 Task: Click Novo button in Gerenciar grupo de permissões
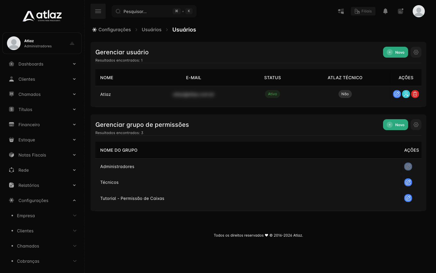click(x=395, y=125)
